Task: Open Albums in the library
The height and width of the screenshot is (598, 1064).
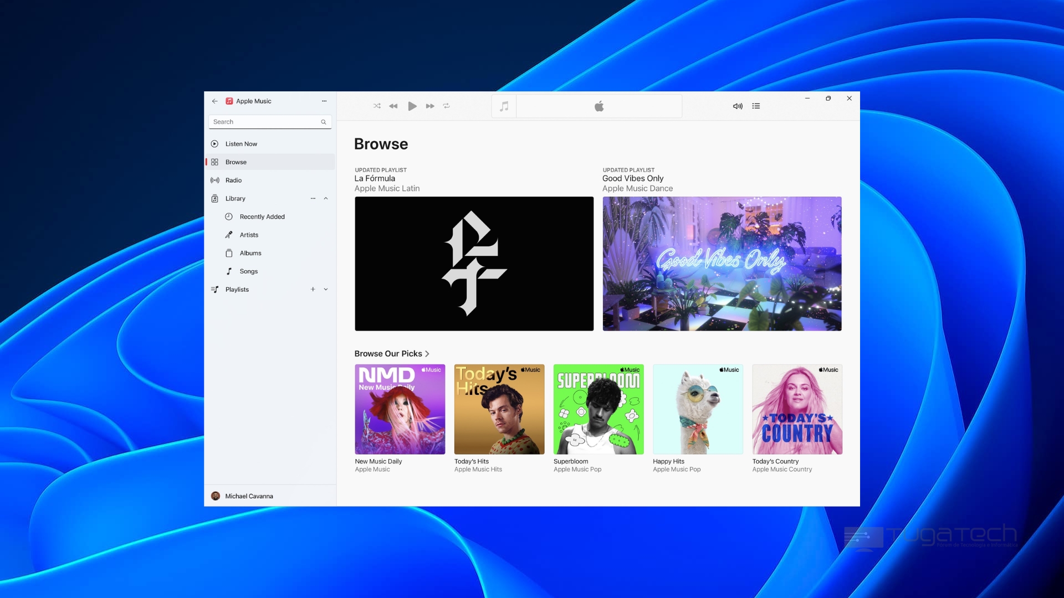Action: 270,254
